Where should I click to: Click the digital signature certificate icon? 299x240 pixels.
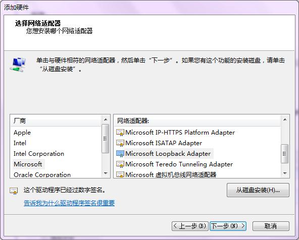point(14,191)
